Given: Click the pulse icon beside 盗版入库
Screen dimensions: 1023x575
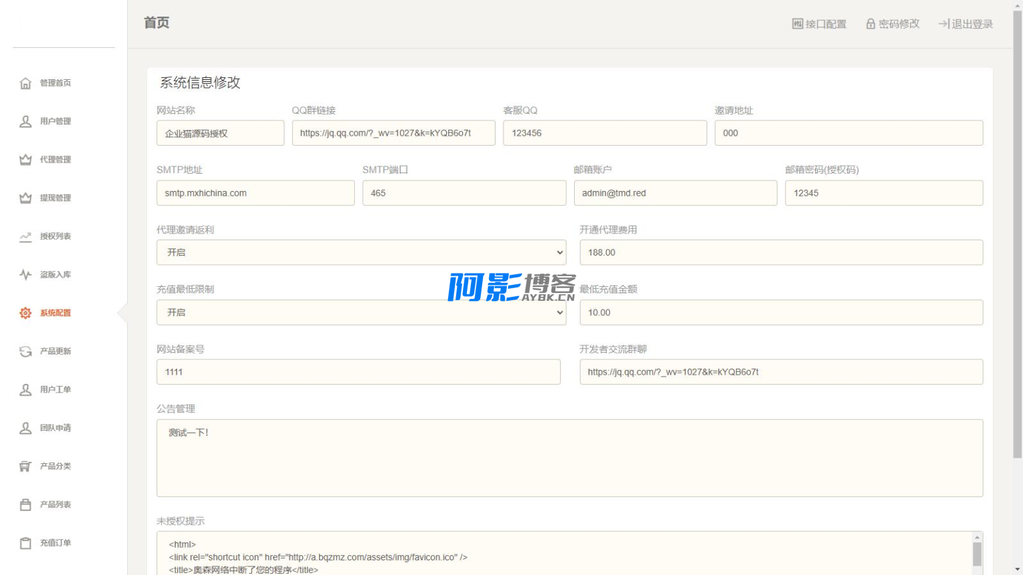Looking at the screenshot, I should [25, 274].
